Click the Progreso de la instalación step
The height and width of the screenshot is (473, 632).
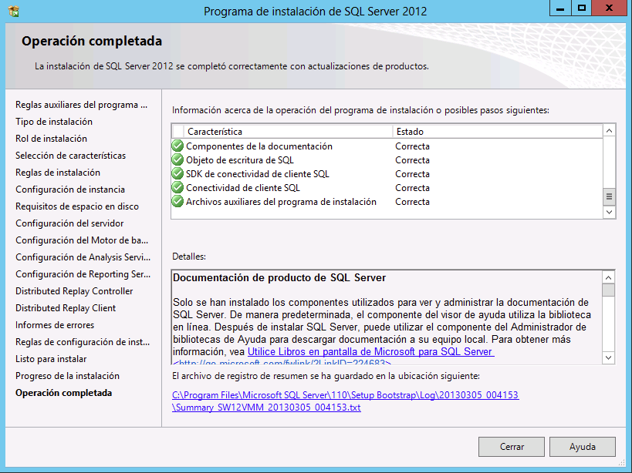[67, 376]
